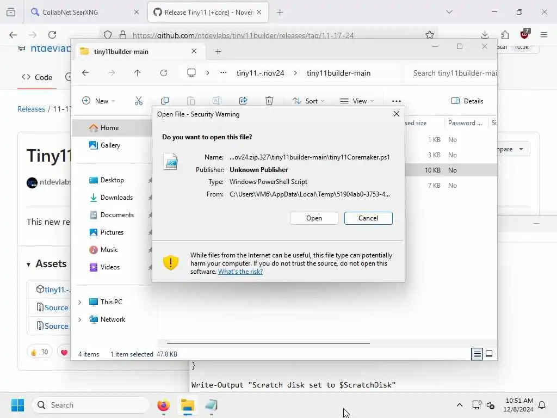557x418 pixels.
Task: Open the GitHub Code tab
Action: (38, 77)
